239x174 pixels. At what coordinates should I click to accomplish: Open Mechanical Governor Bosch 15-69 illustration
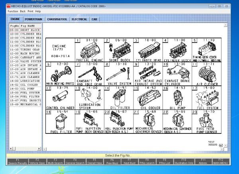(x=177, y=122)
